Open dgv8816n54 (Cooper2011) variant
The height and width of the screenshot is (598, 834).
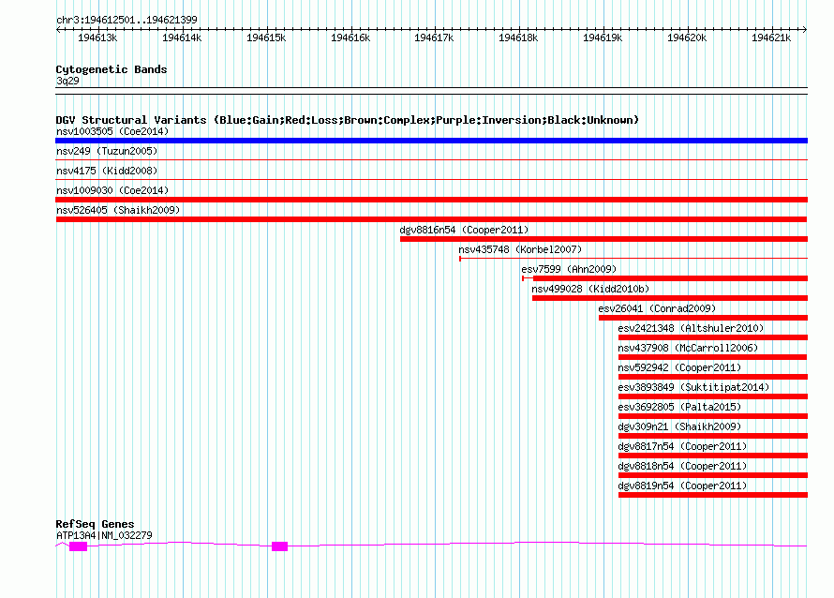[465, 230]
